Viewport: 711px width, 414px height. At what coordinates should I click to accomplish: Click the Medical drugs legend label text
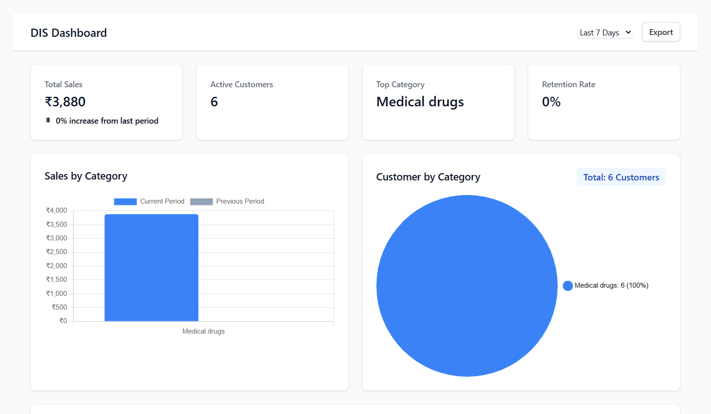[612, 285]
